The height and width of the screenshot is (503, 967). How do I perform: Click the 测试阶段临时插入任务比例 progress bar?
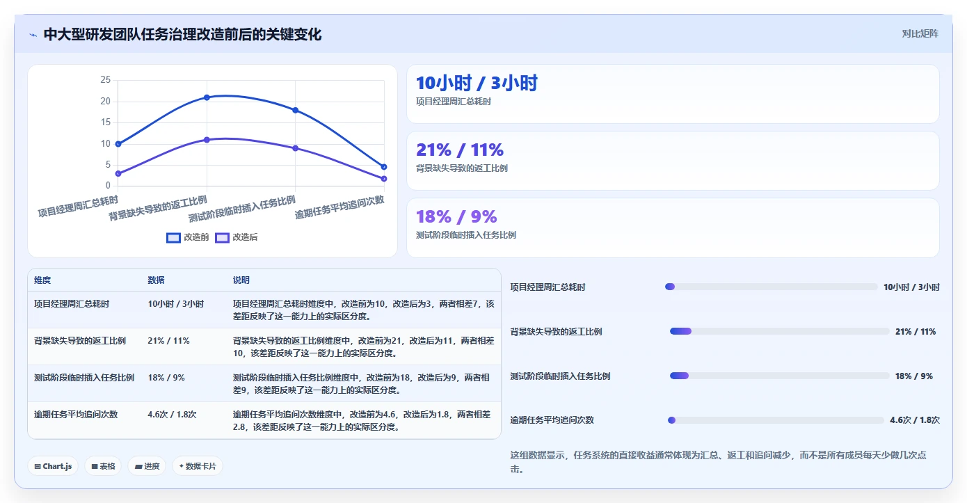click(x=780, y=376)
